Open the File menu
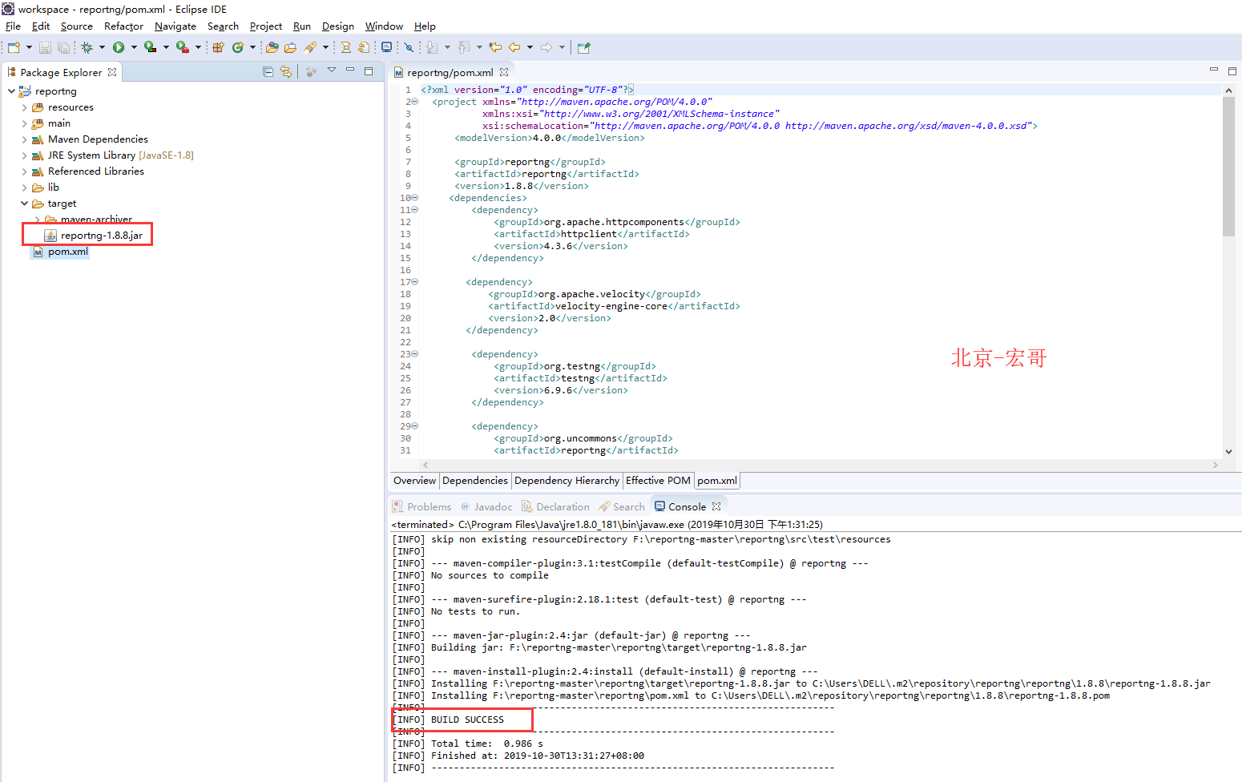Viewport: 1242px width, 782px height. coord(13,26)
